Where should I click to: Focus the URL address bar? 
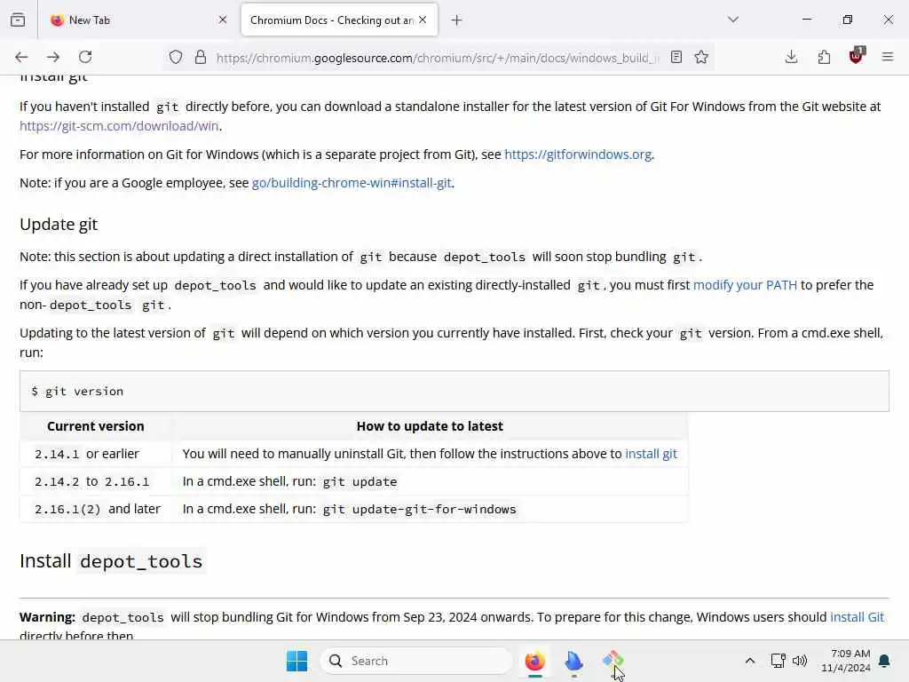tap(437, 58)
